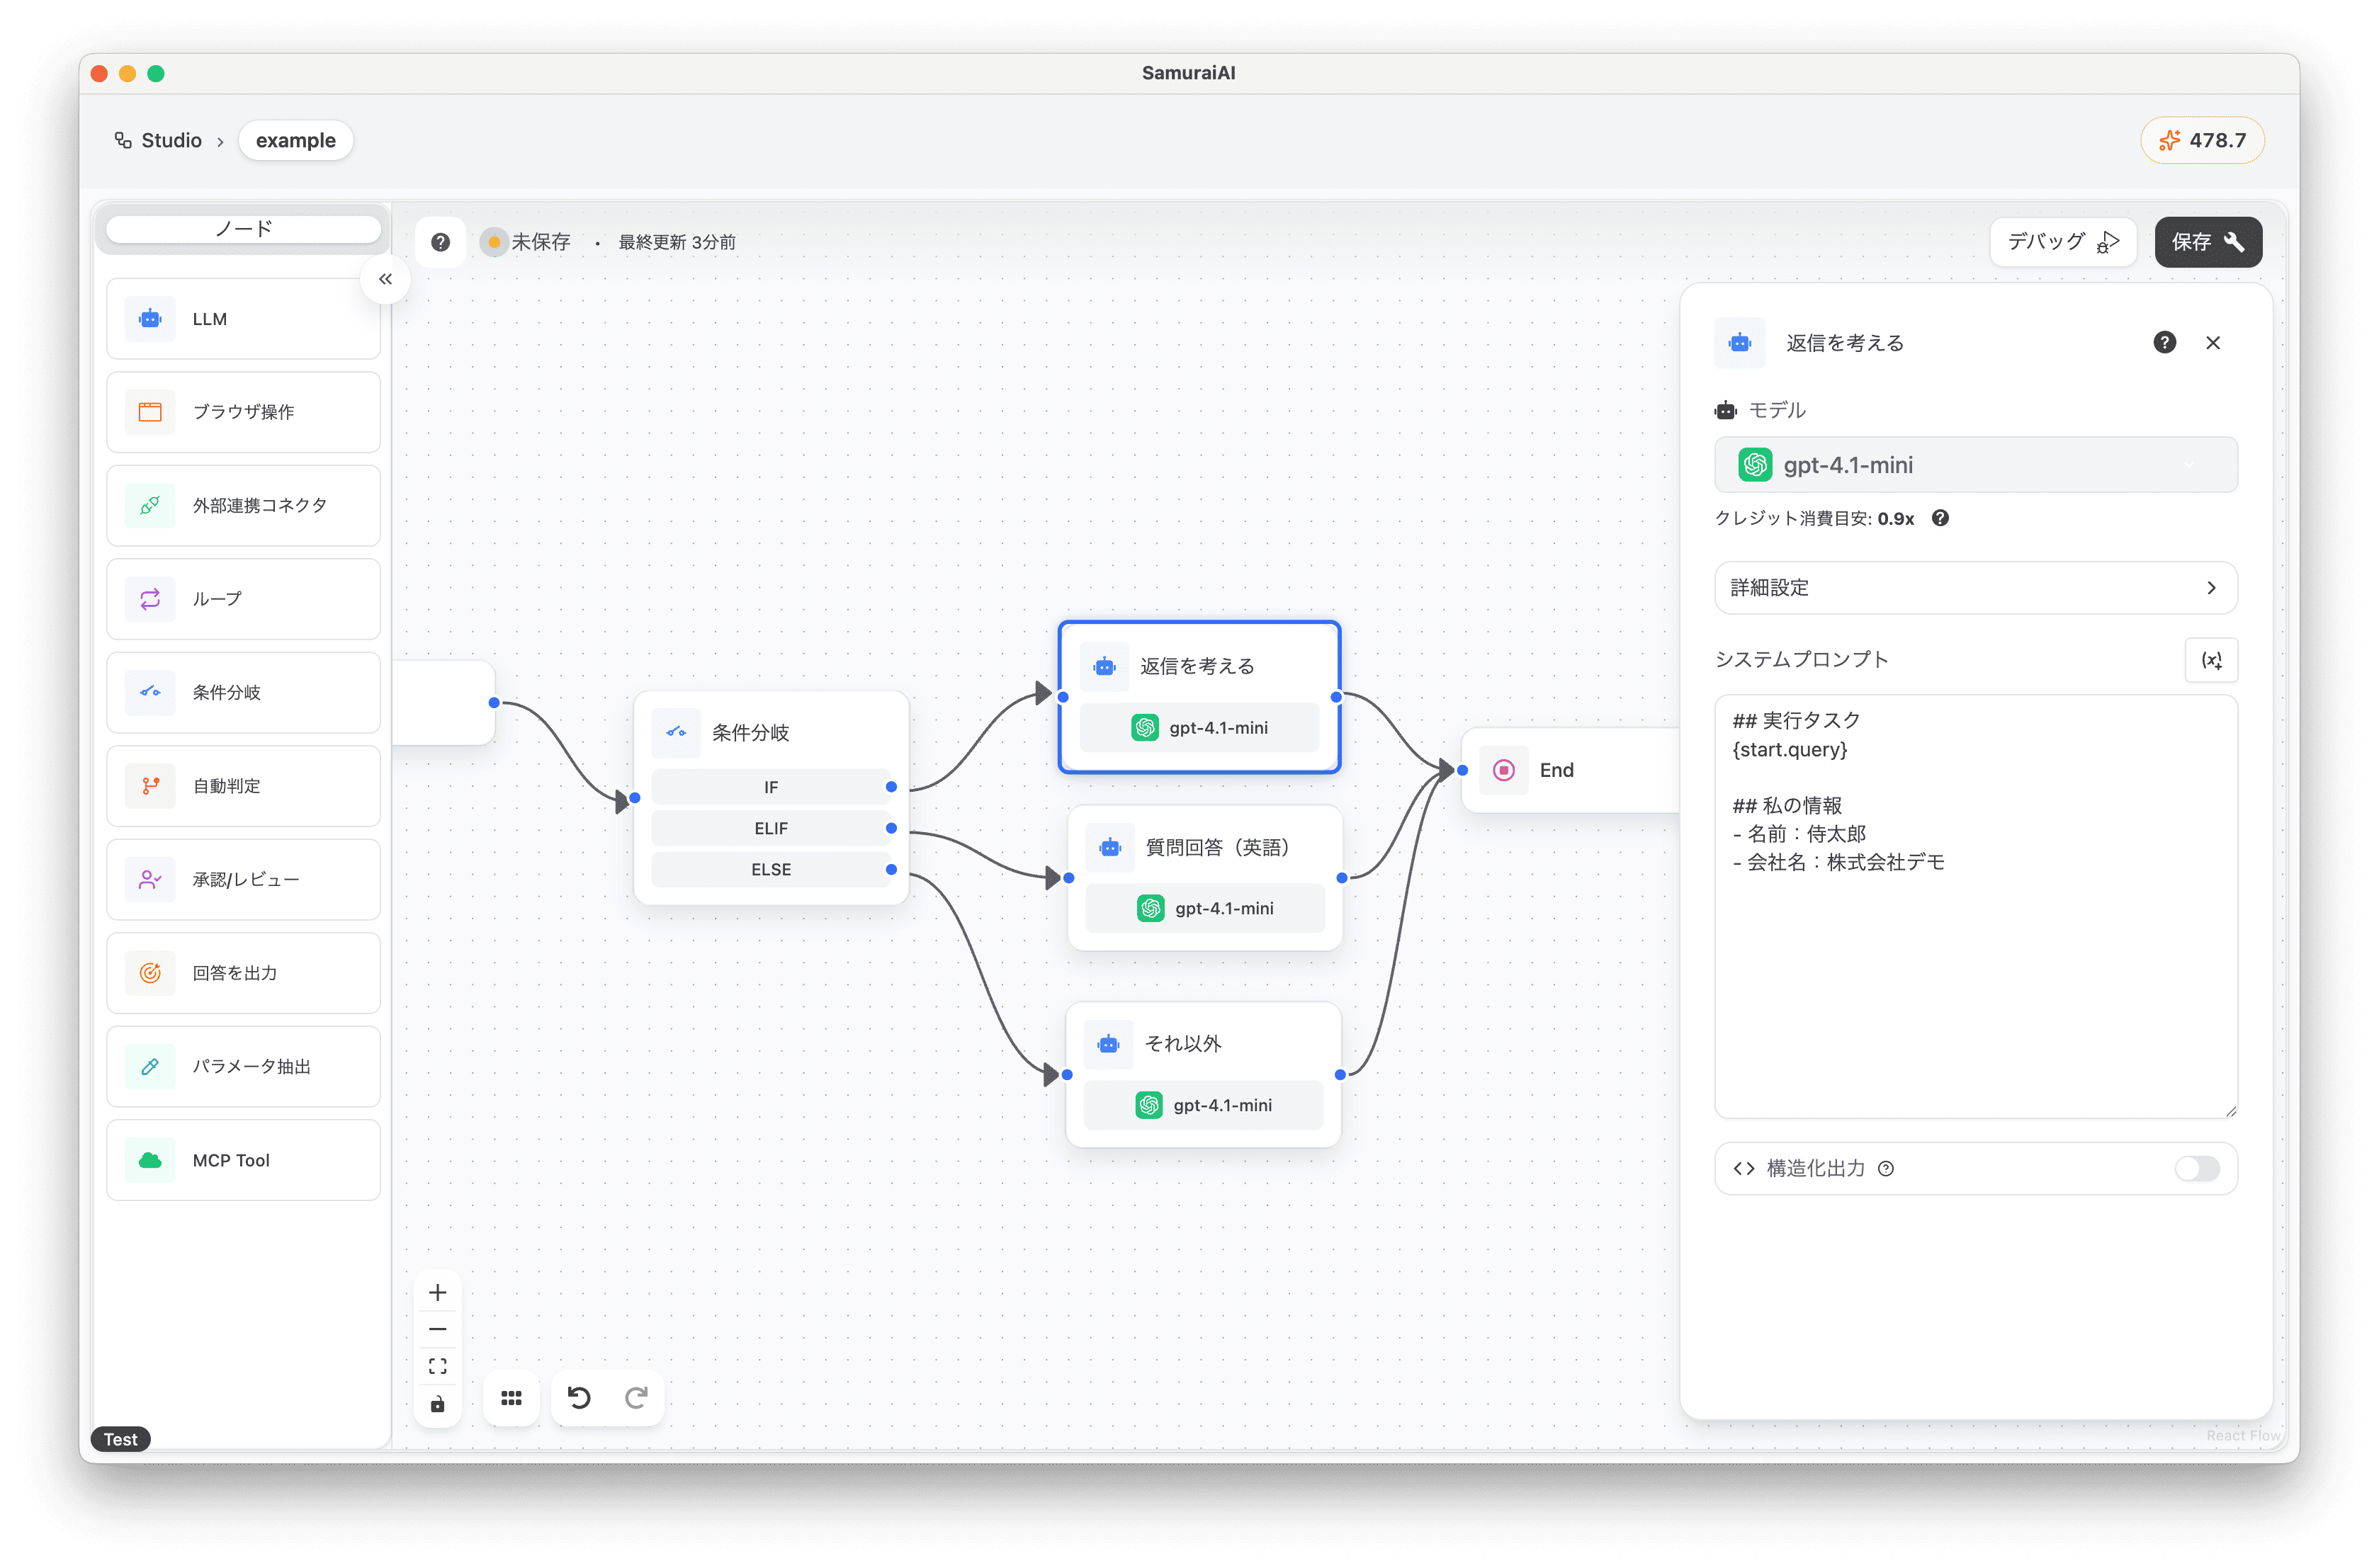2379x1568 pixels.
Task: Open the auto-layout grid icon
Action: point(512,1397)
